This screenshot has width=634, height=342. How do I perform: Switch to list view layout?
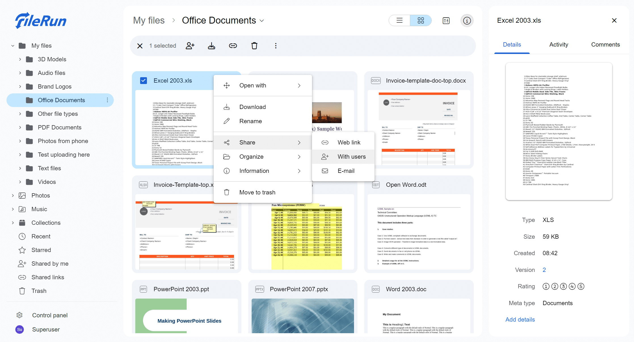(x=399, y=20)
